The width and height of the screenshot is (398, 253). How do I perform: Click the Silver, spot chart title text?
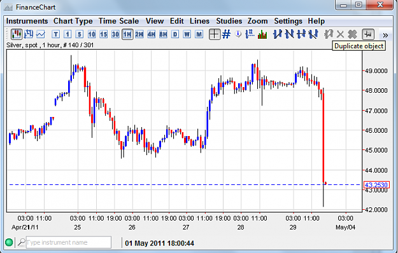coord(50,45)
